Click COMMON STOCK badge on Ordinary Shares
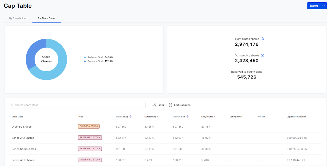This screenshot has width=327, height=166. pos(89,126)
